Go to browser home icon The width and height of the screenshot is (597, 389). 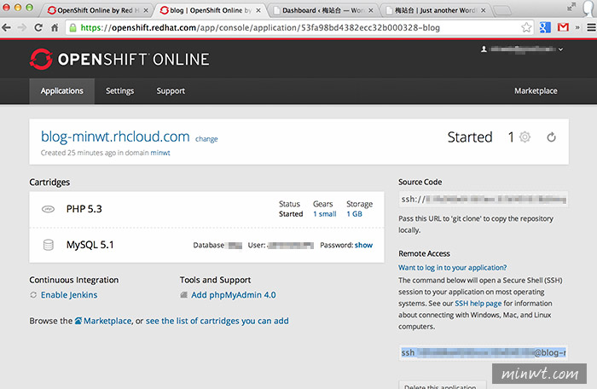(x=55, y=27)
